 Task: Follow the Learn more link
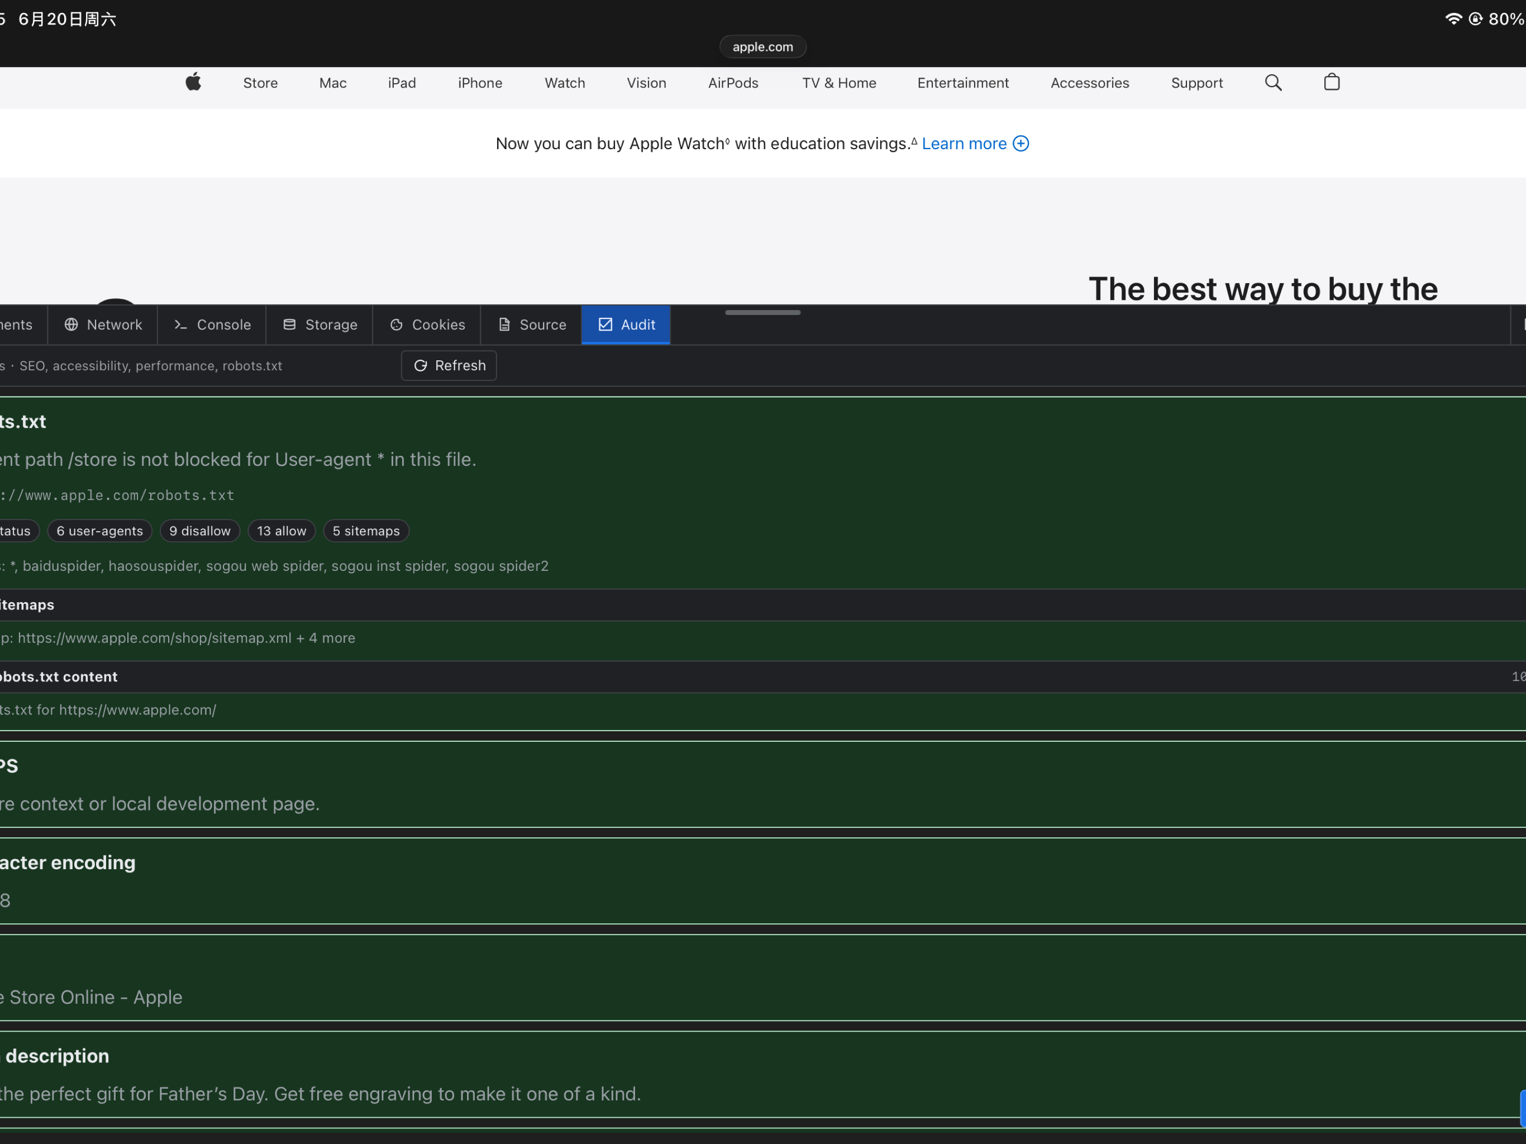964,144
